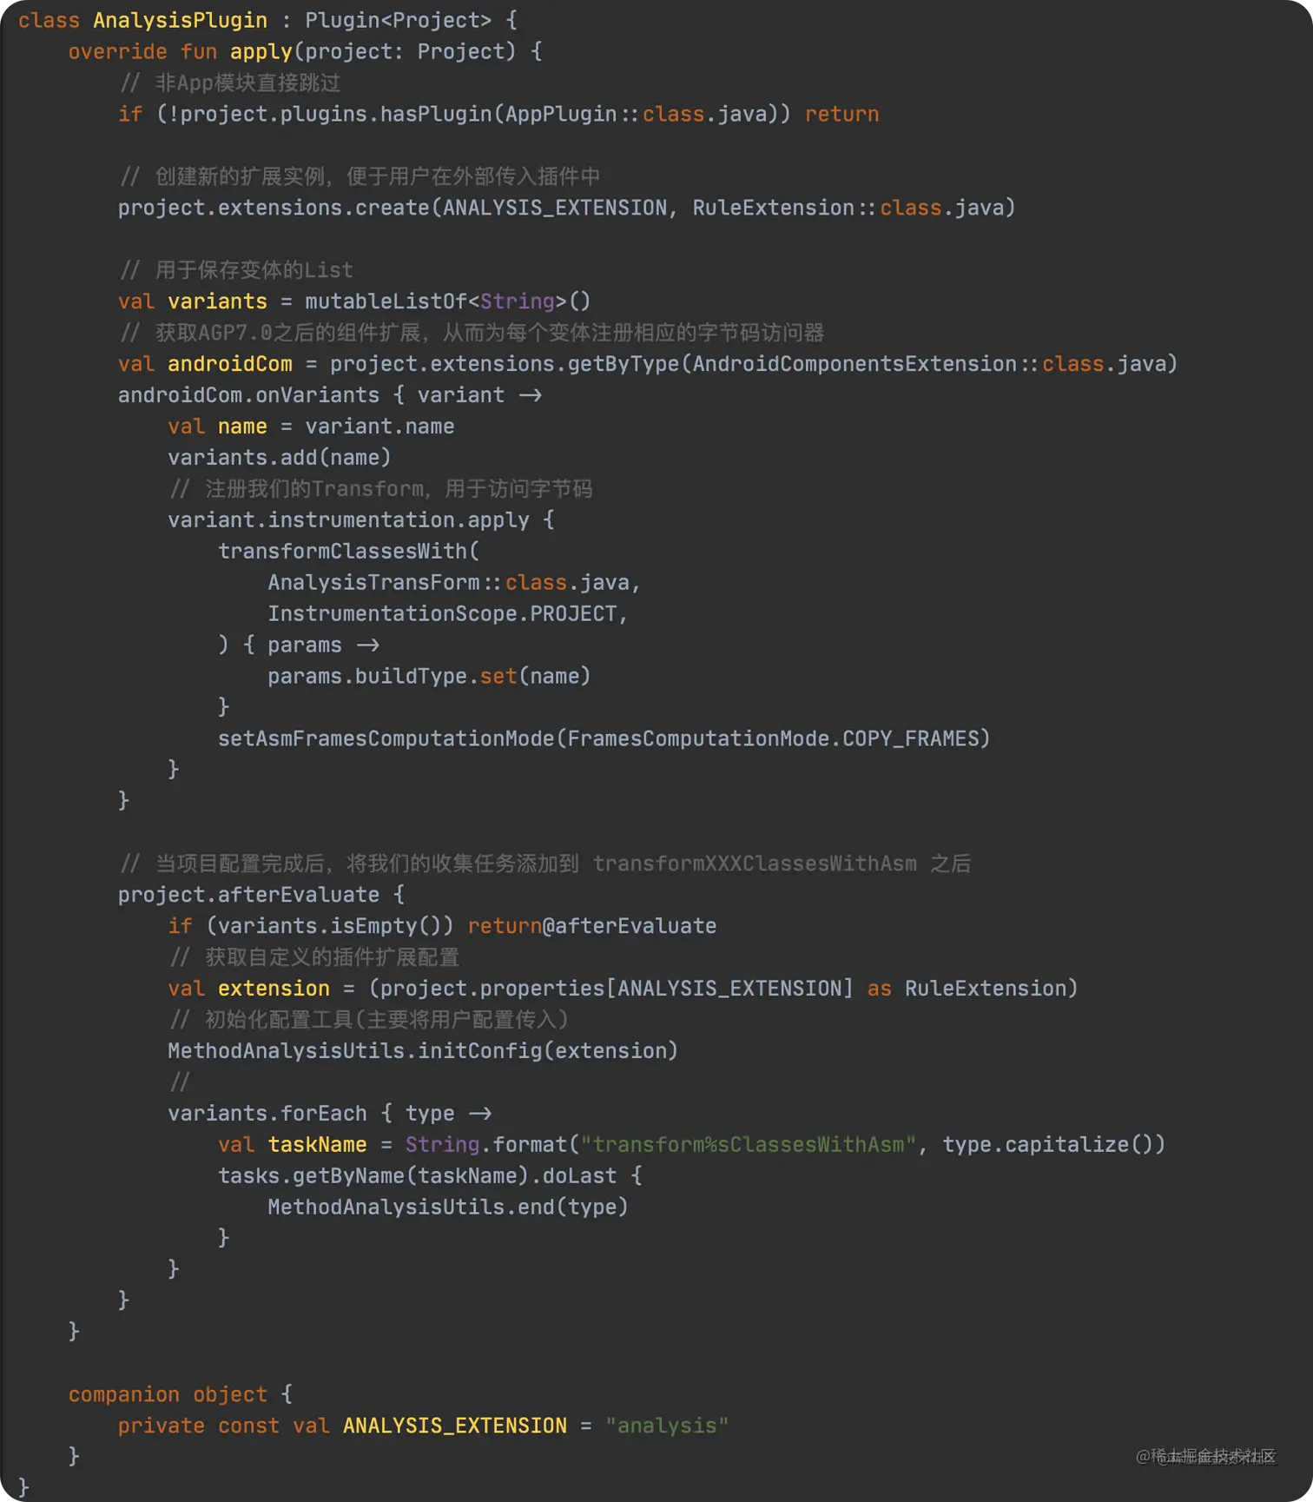The height and width of the screenshot is (1502, 1313).
Task: Click extension in its val declaration
Action: [x=273, y=989]
